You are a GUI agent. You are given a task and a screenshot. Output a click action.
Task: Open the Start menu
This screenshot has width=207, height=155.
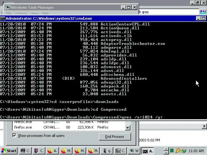(x=9, y=151)
